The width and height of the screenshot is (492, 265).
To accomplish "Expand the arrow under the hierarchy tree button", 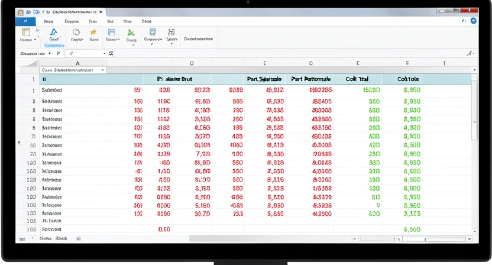I will (x=171, y=44).
